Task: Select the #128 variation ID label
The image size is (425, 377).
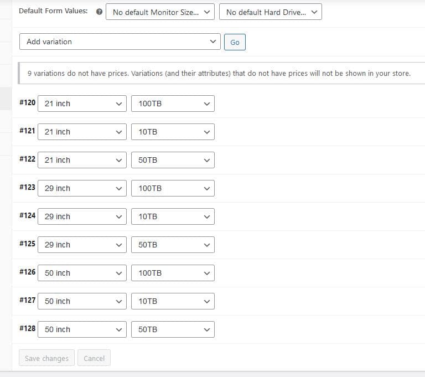Action: click(27, 328)
